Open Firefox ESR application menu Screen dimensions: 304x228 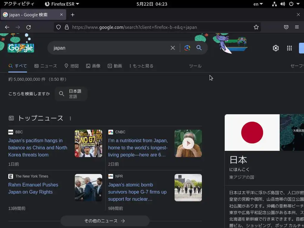click(x=62, y=4)
